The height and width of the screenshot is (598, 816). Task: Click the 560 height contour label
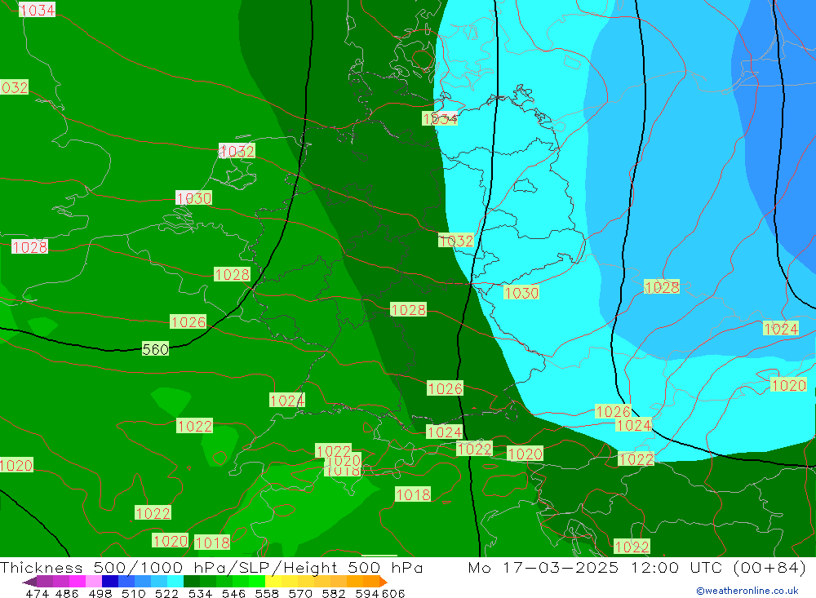[x=155, y=349]
